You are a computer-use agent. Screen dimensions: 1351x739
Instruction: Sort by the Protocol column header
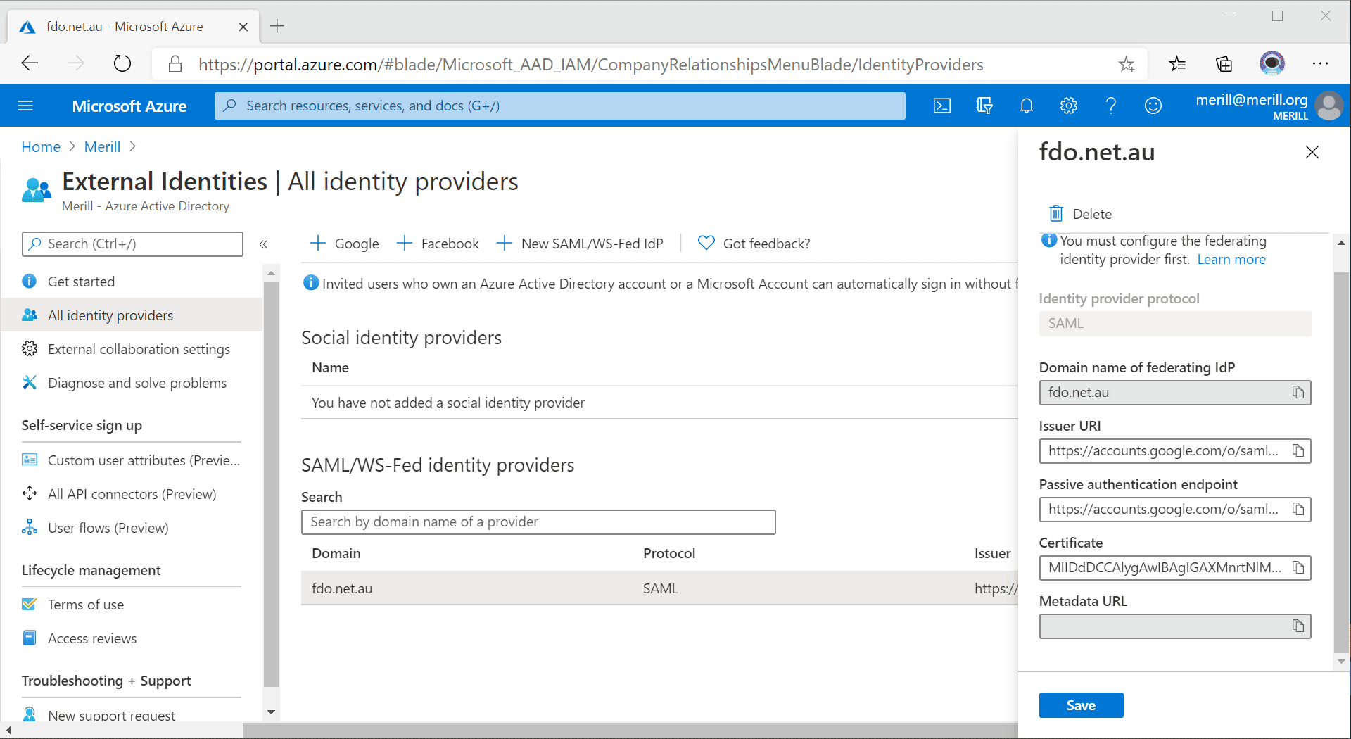669,554
